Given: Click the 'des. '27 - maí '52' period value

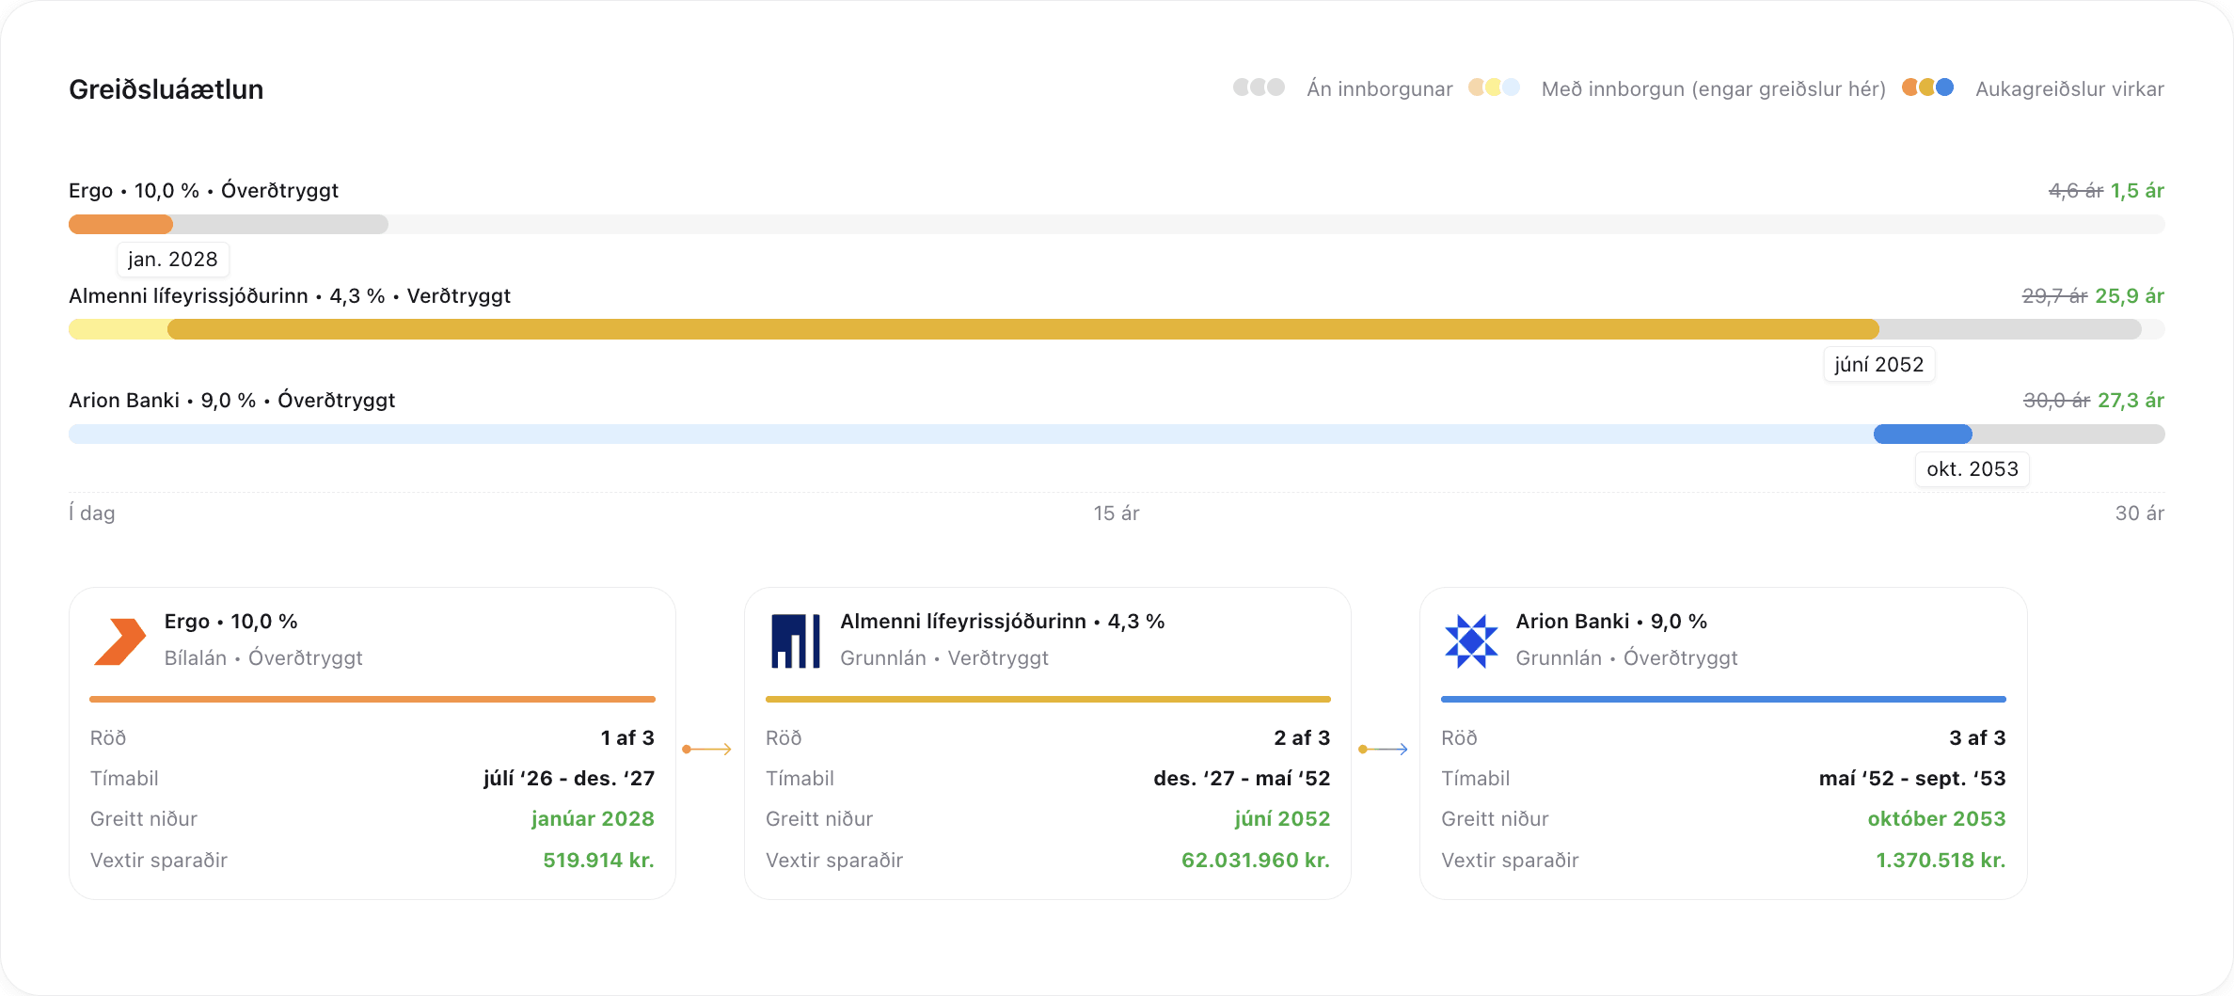Looking at the screenshot, I should 1242,779.
